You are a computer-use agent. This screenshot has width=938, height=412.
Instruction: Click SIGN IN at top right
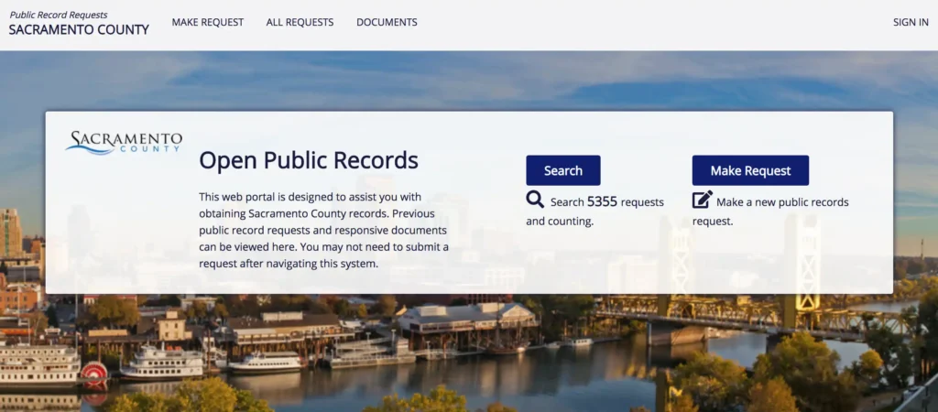point(911,22)
